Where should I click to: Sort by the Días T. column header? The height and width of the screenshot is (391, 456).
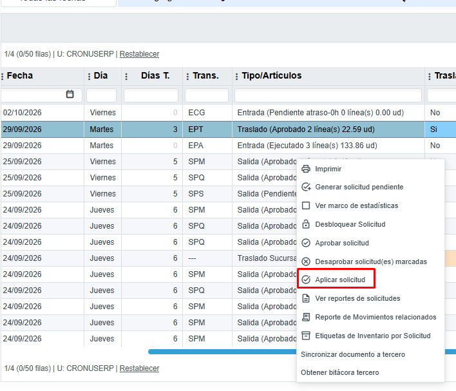(x=155, y=75)
